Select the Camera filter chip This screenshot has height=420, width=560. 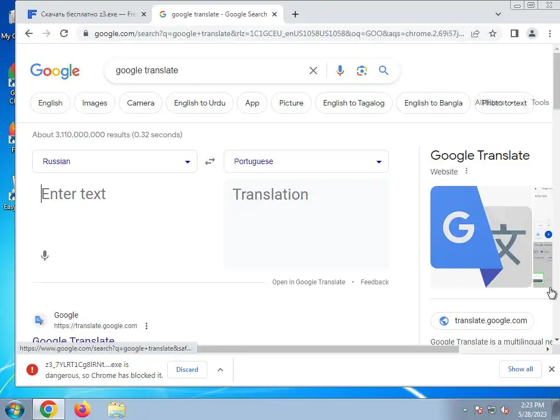141,103
